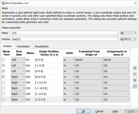Click the add coordinate system icon
Screen dimensions: 139x114
135,68
